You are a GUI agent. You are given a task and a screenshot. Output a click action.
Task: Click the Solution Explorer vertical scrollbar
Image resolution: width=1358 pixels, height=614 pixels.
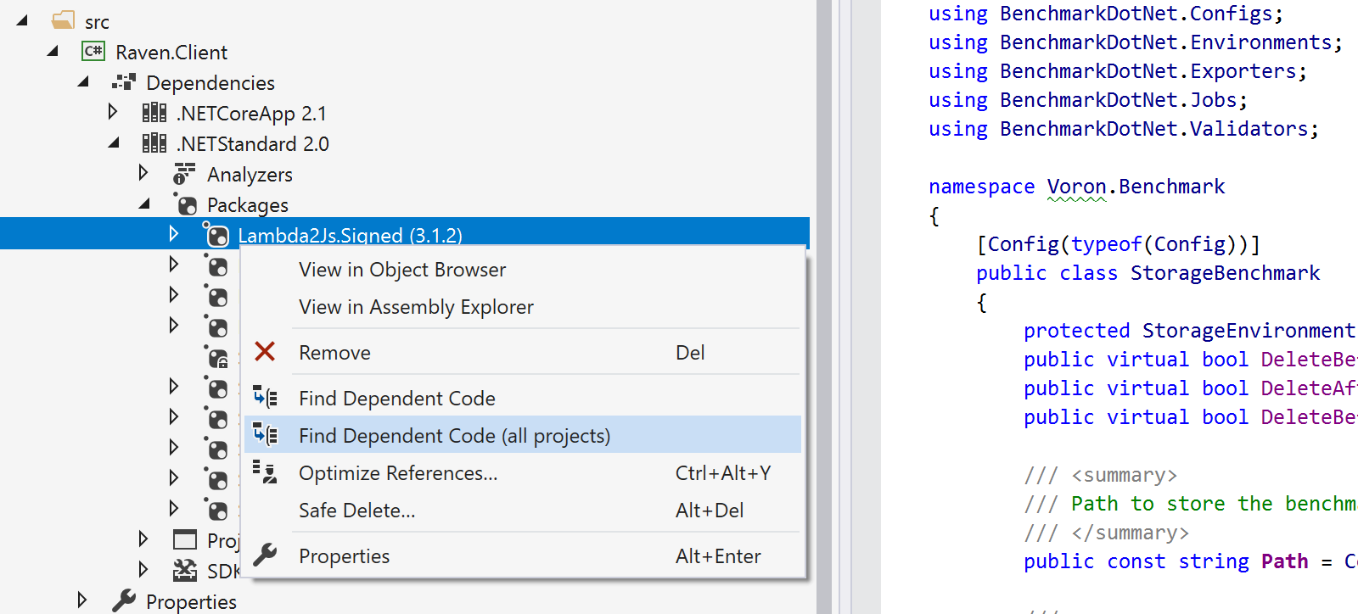click(824, 307)
